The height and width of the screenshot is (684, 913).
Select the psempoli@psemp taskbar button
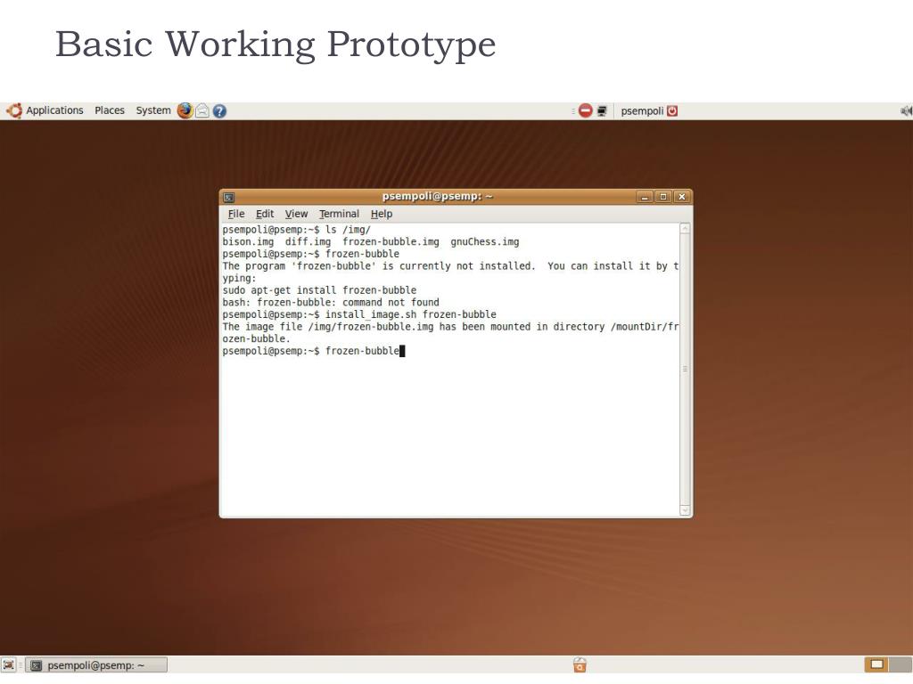96,664
